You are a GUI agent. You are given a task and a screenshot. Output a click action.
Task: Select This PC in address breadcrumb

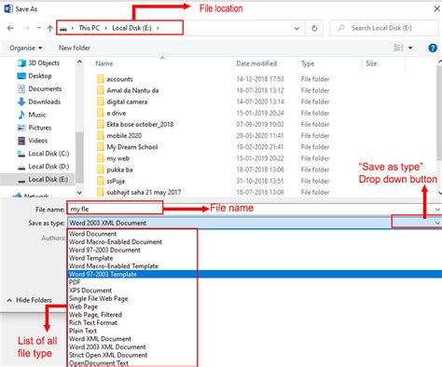90,28
